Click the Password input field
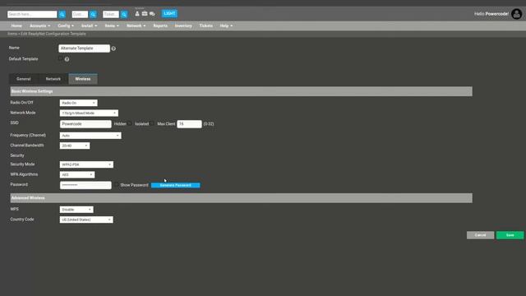Image resolution: width=526 pixels, height=296 pixels. tap(85, 185)
